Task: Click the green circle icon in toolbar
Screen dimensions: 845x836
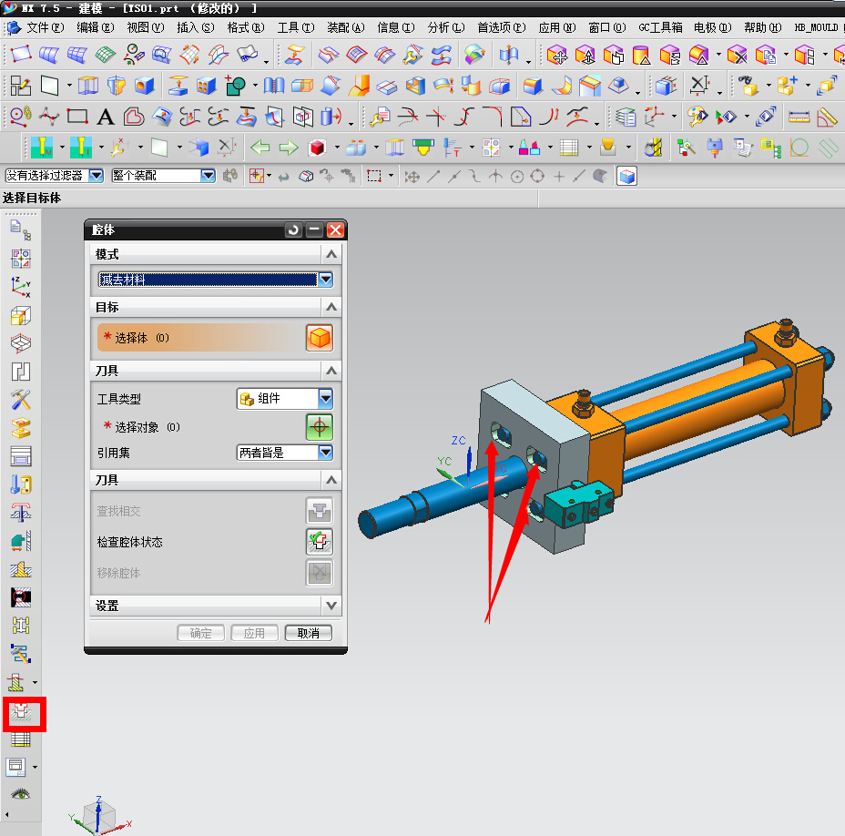Action: [x=799, y=148]
